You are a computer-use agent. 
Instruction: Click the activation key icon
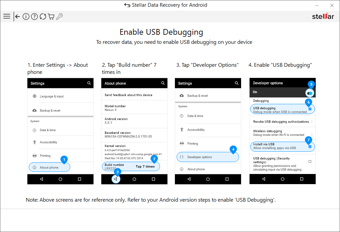[59, 16]
